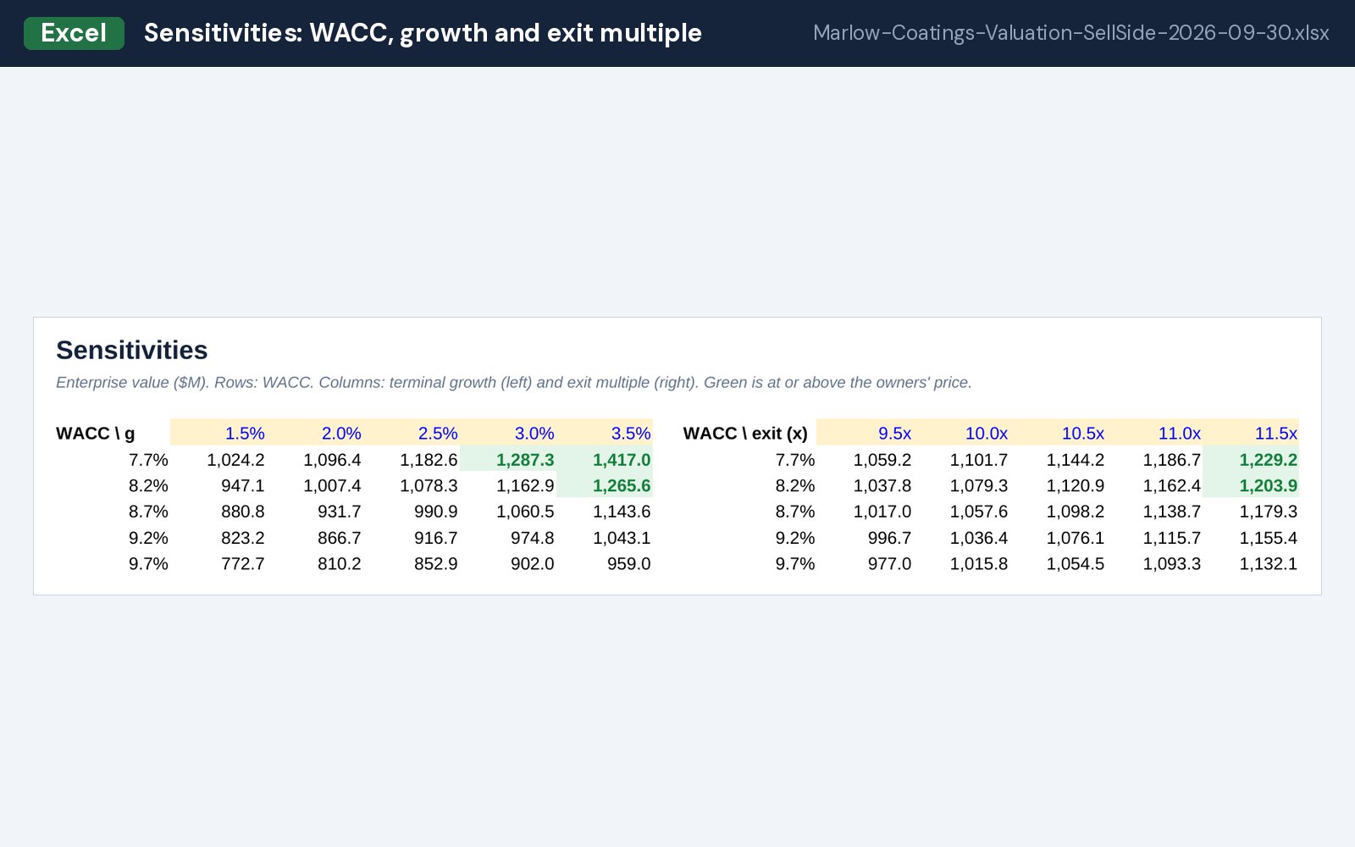This screenshot has width=1355, height=847.
Task: Click the cell reading 823.2
Action: tap(243, 538)
